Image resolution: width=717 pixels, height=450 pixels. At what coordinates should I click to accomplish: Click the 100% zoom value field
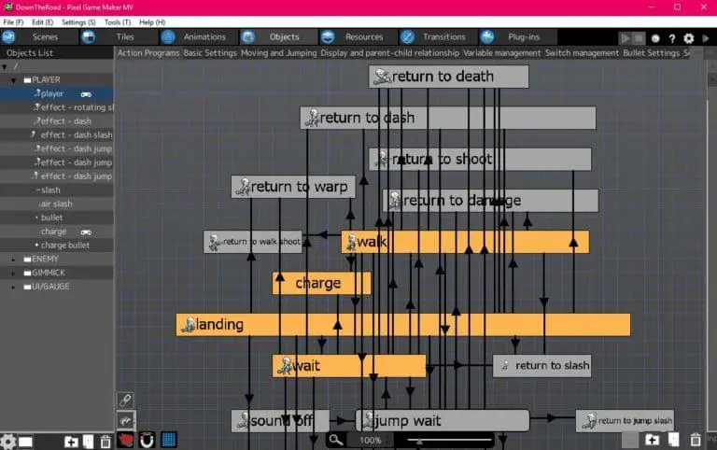click(370, 441)
